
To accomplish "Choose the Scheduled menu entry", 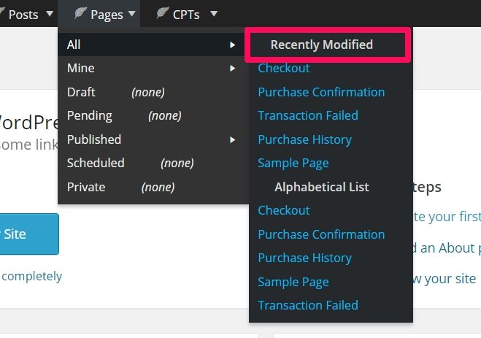I will [x=96, y=163].
